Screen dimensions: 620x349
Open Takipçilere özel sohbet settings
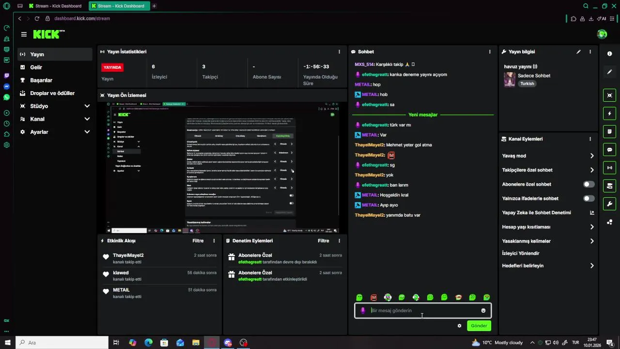click(x=548, y=170)
